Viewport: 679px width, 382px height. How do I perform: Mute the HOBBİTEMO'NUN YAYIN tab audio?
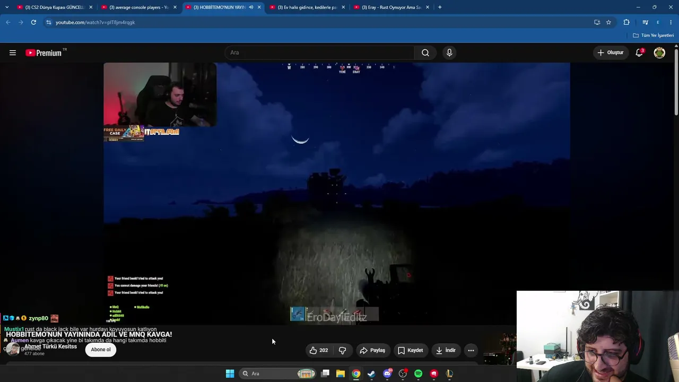pyautogui.click(x=251, y=7)
